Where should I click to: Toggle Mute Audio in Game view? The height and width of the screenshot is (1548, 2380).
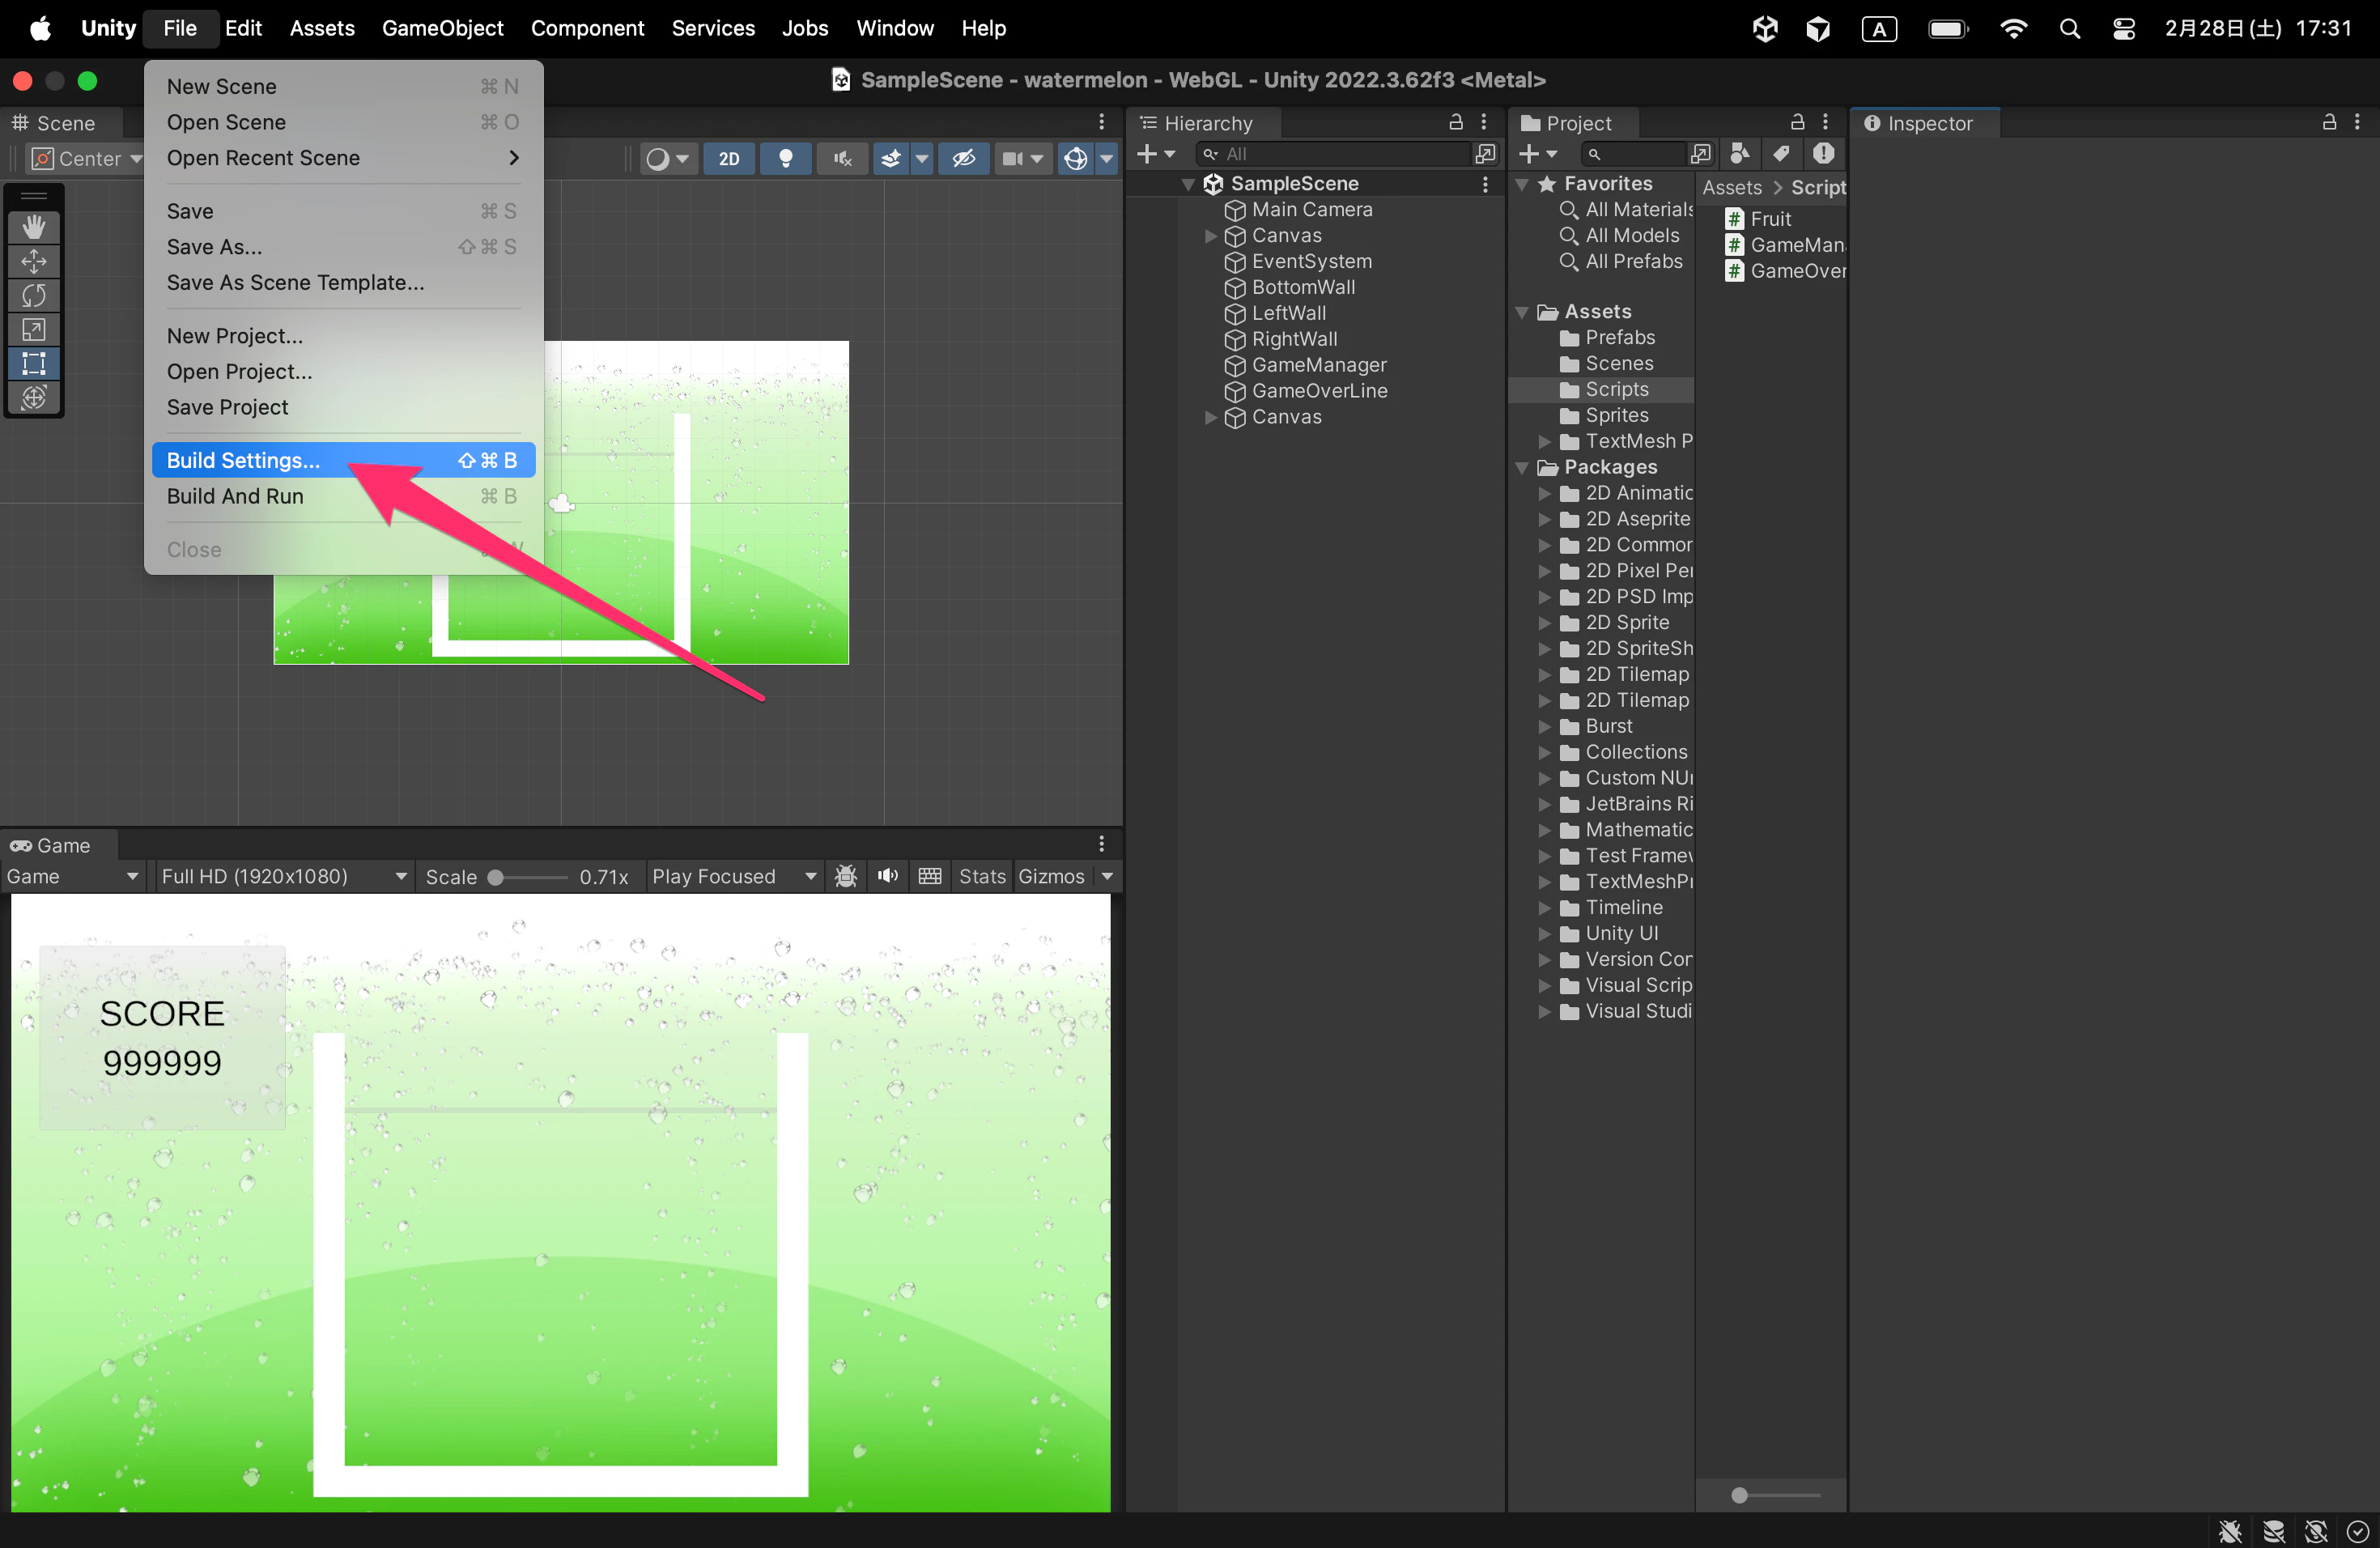(888, 877)
